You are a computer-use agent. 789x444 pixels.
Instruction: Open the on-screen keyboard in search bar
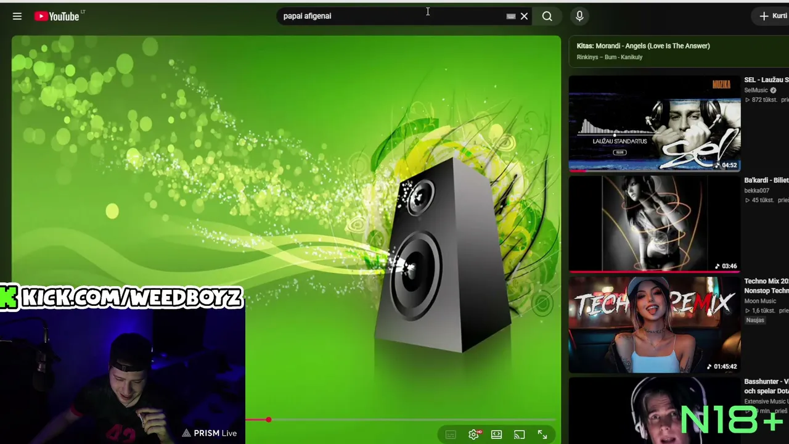(x=511, y=16)
